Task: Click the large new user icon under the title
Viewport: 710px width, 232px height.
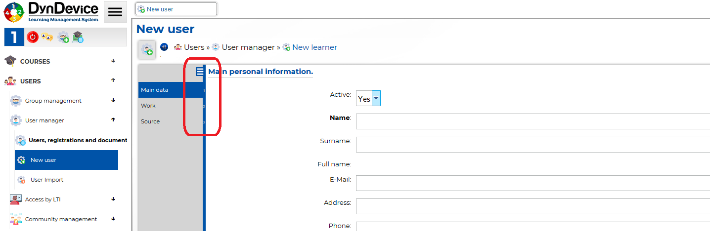Action: pyautogui.click(x=147, y=49)
